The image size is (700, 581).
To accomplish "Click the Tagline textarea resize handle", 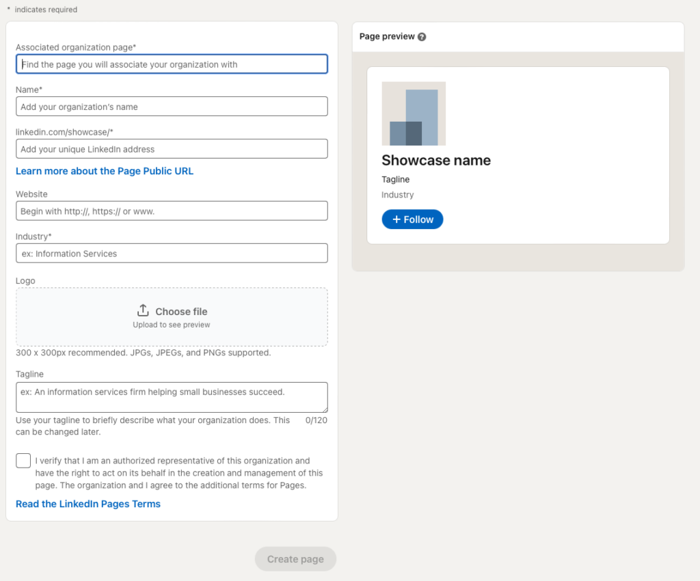I will 324,409.
